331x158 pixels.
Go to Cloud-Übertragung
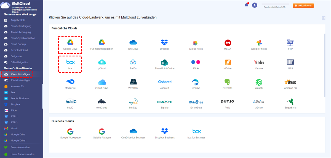[22, 26]
